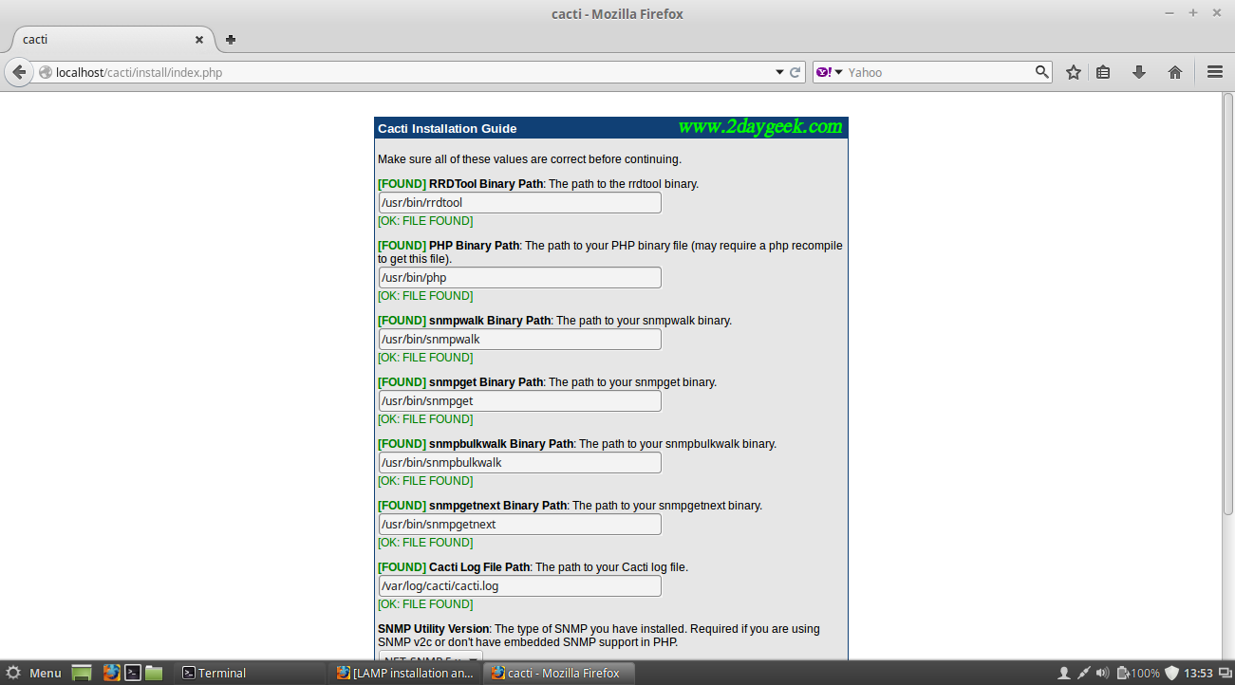Image resolution: width=1235 pixels, height=685 pixels.
Task: Switch to the Terminal taskbar window
Action: point(251,673)
